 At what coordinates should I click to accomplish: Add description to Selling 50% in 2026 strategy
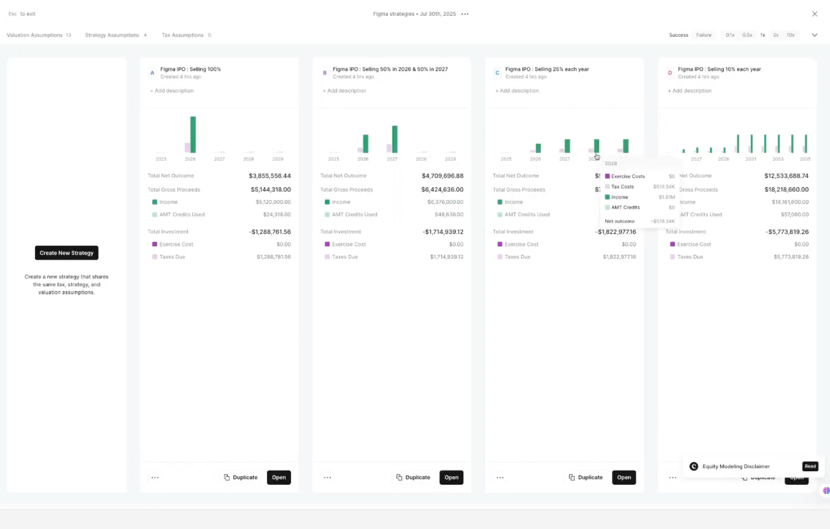pyautogui.click(x=344, y=91)
